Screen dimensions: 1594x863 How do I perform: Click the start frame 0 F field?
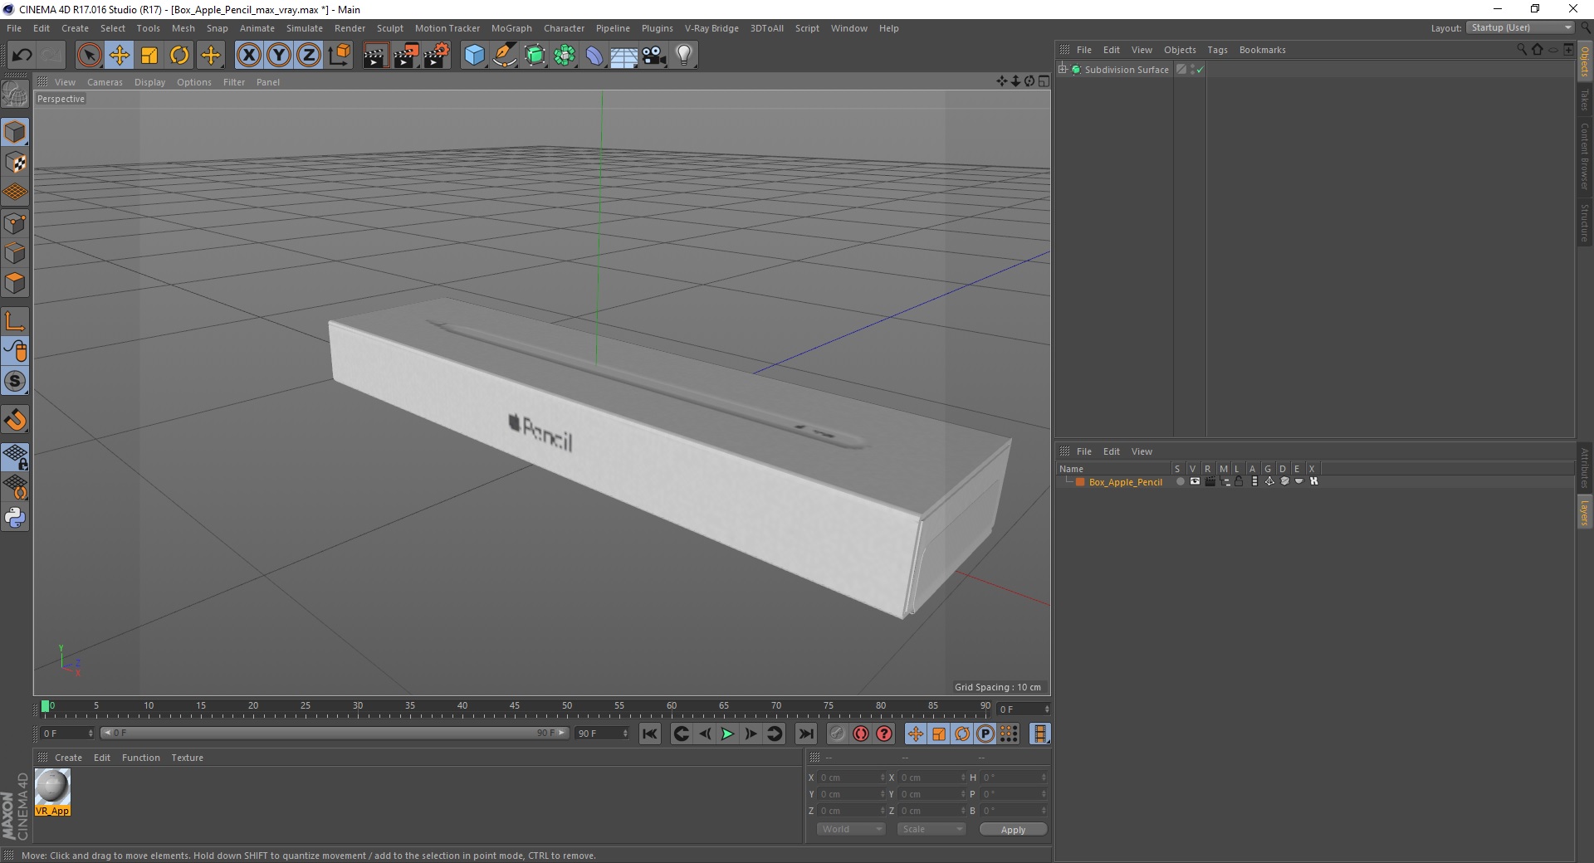point(67,734)
